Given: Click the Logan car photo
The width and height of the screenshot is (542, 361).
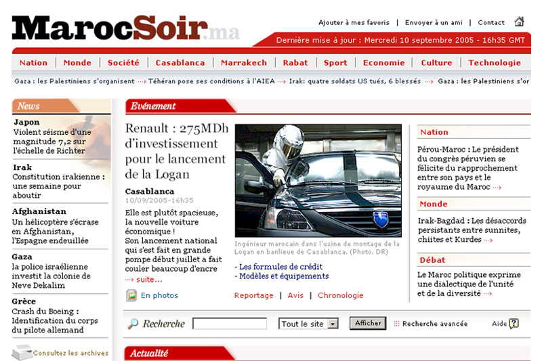Looking at the screenshot, I should coord(318,181).
